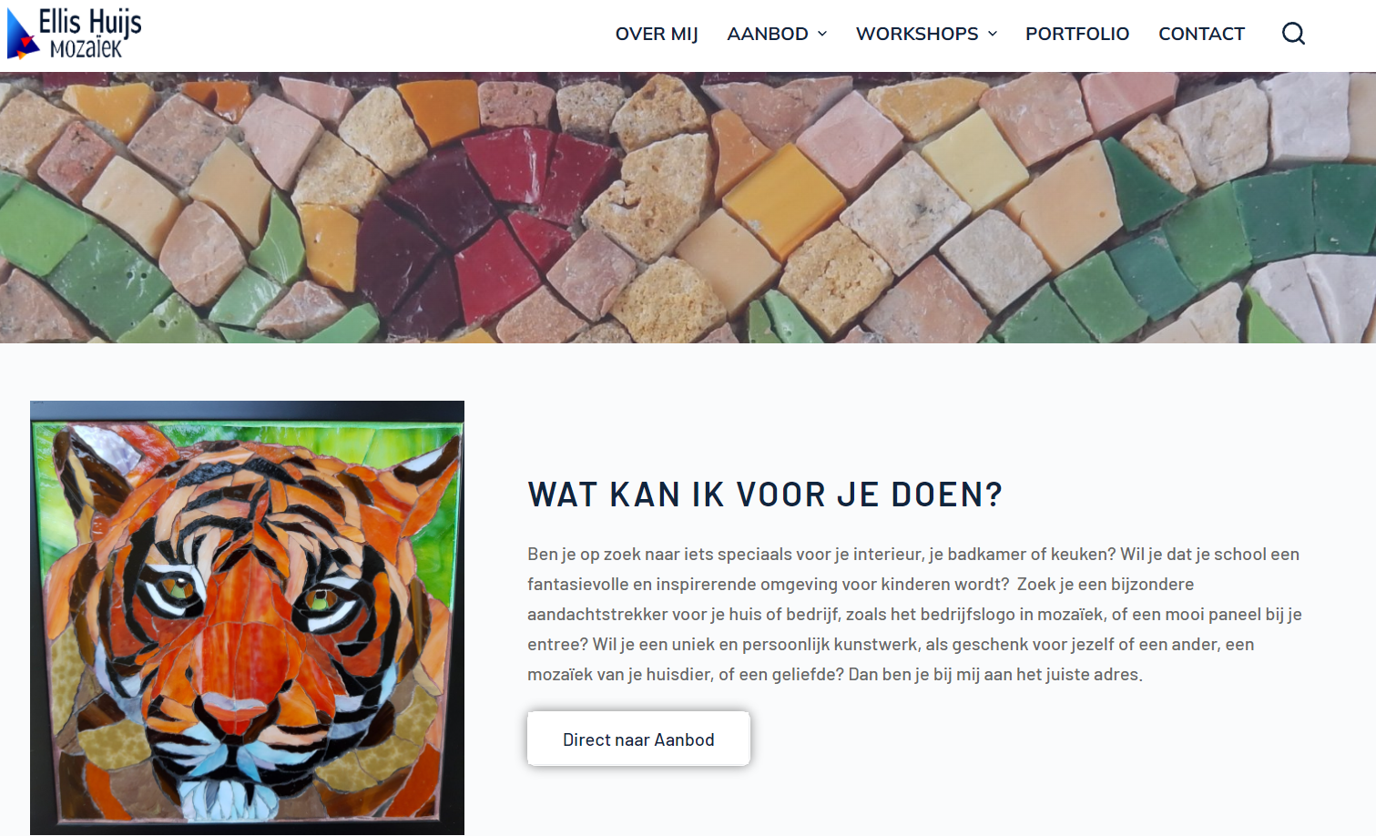Click the Wat kan ik voor je doen heading
Image resolution: width=1376 pixels, height=836 pixels.
(x=765, y=494)
